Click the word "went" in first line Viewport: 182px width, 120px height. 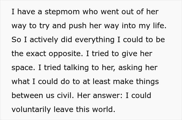pos(110,12)
